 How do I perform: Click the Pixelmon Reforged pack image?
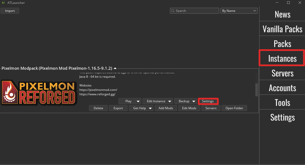[x=38, y=93]
